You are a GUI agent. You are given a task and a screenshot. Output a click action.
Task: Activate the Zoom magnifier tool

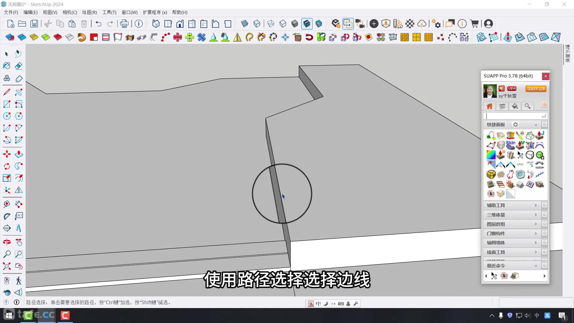(7, 254)
